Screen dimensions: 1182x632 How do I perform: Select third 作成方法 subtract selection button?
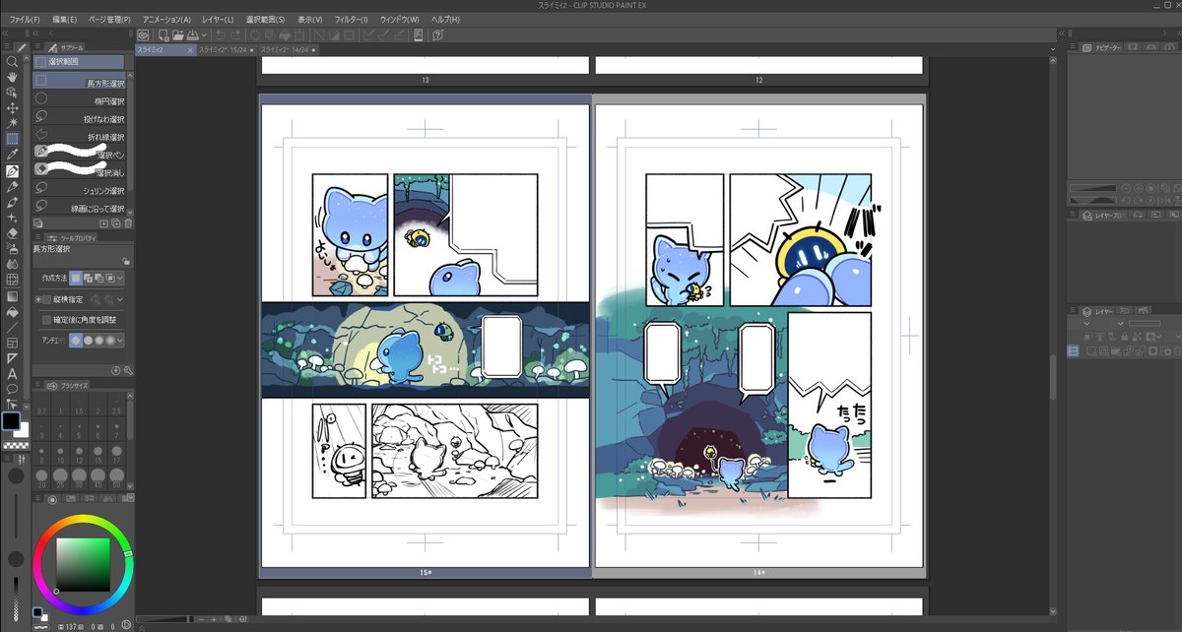(98, 278)
